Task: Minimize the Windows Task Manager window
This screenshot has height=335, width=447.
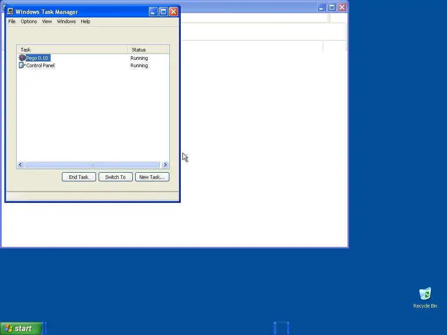Action: click(x=153, y=12)
